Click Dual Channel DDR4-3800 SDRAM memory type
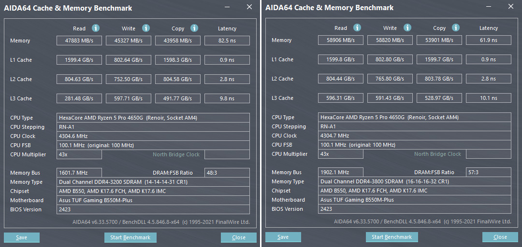Viewport: 522px width, 247px height. pyautogui.click(x=415, y=181)
